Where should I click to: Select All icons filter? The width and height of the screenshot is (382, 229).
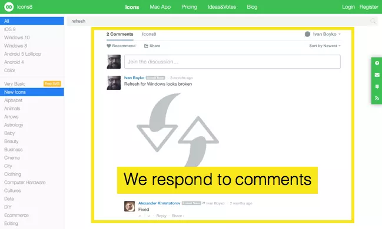(32, 21)
